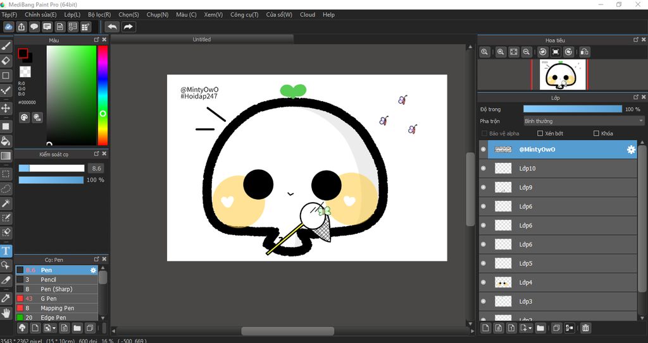Flip view horizontally in navigator
Screen dimensions: 648x343
[584, 52]
